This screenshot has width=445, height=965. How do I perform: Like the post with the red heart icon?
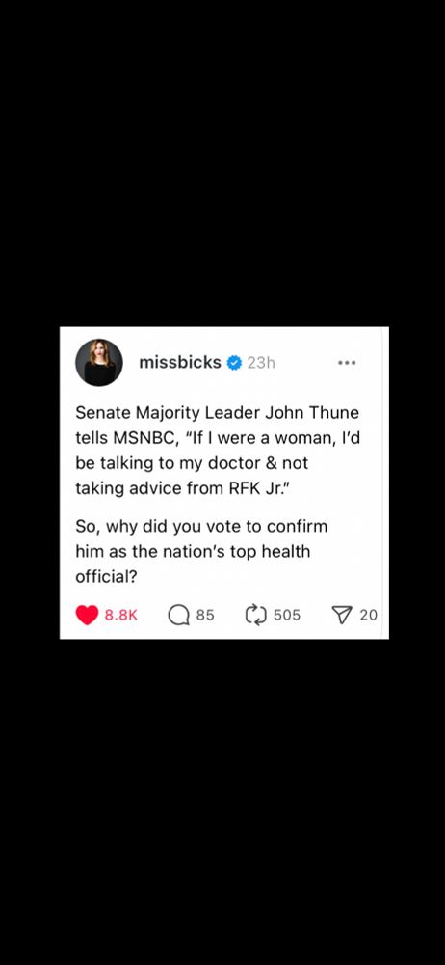pyautogui.click(x=87, y=615)
